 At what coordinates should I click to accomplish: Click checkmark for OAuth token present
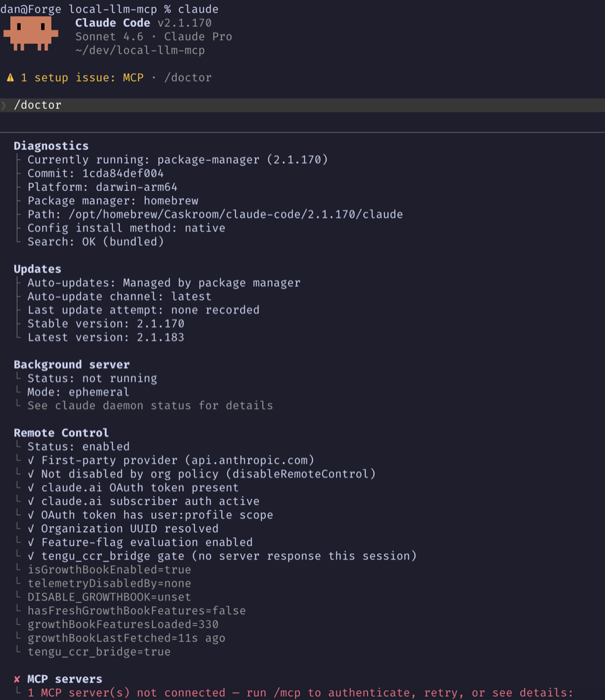31,488
